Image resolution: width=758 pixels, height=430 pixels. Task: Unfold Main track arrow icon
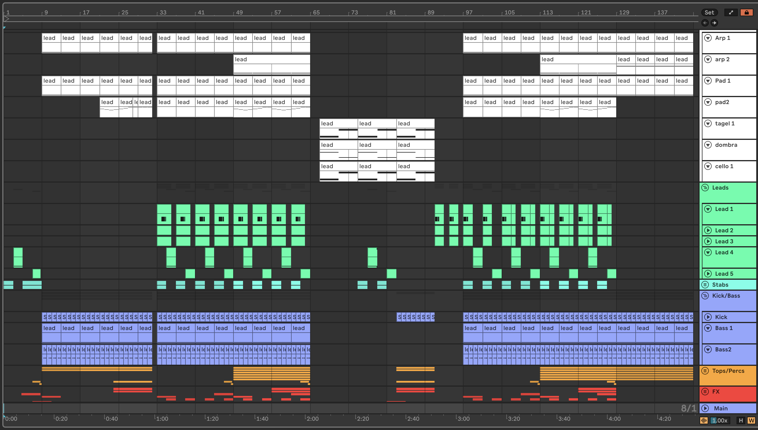coord(705,408)
